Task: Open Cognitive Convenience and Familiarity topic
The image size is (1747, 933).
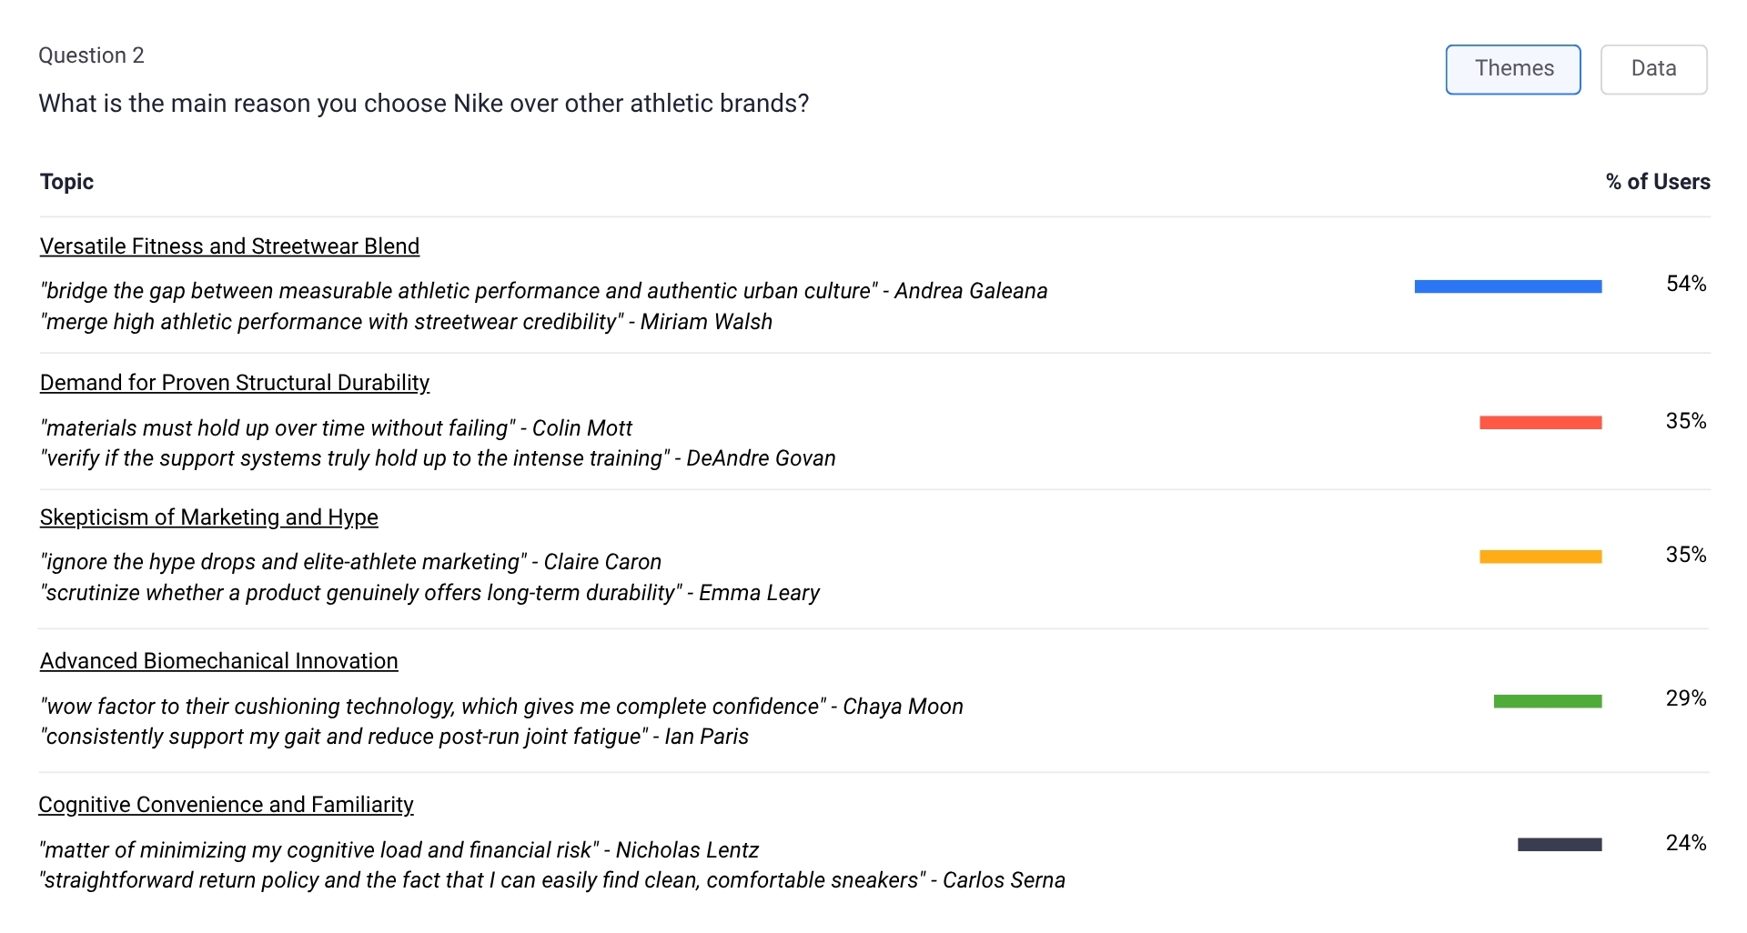Action: 226,805
